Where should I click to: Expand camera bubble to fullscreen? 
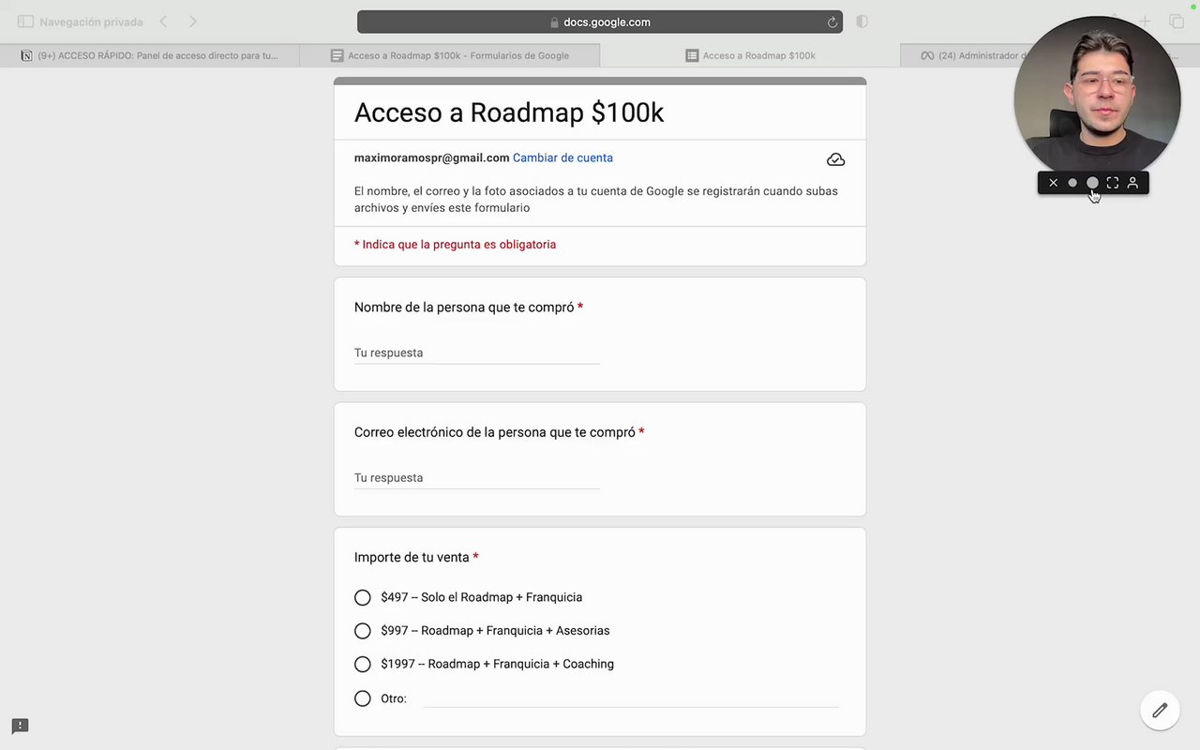[1113, 183]
